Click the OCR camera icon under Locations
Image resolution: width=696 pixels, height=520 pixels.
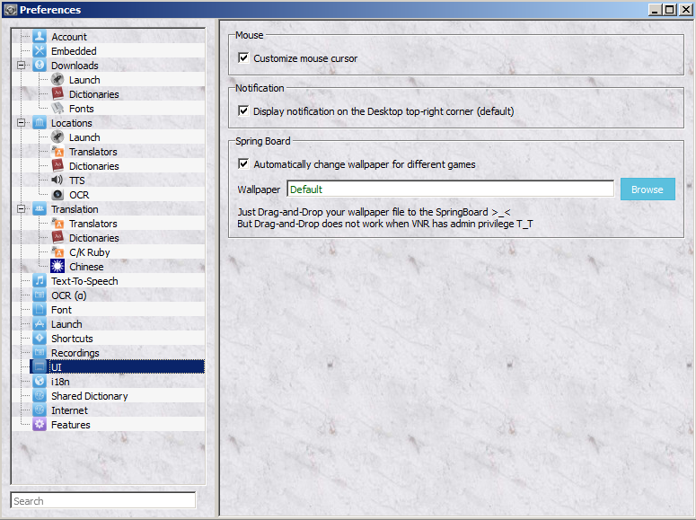pyautogui.click(x=57, y=195)
